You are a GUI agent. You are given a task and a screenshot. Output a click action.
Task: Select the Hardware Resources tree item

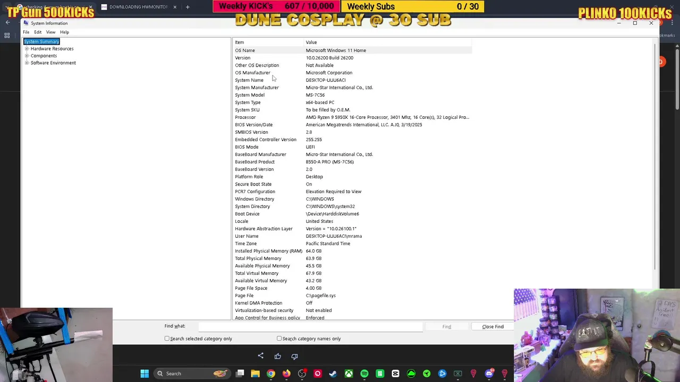(52, 49)
